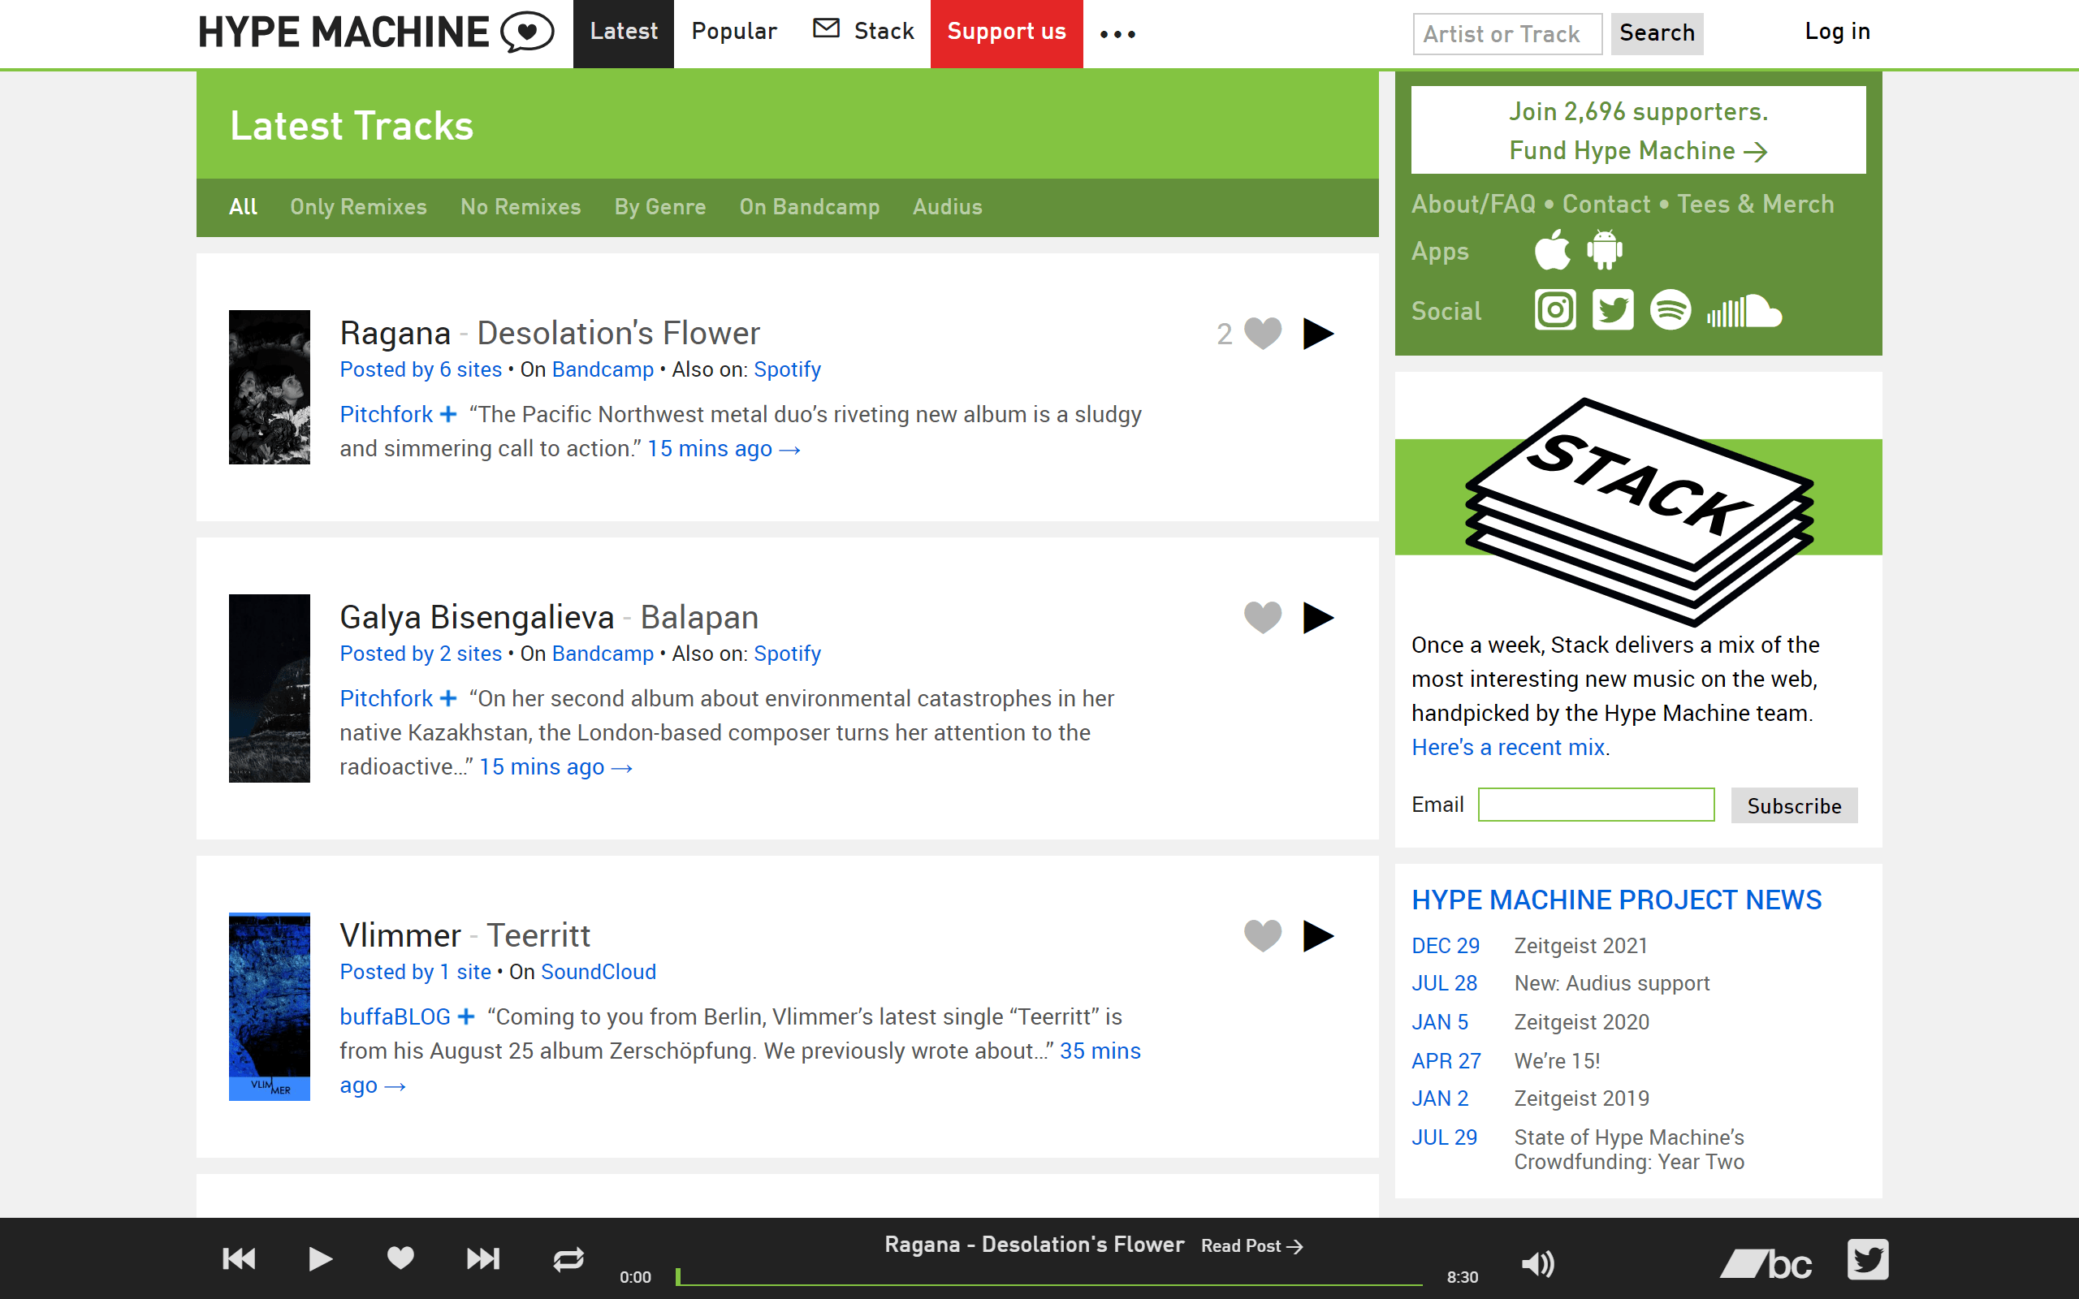Open the Fund Hype Machine link
Viewport: 2079px width, 1299px height.
1636,150
